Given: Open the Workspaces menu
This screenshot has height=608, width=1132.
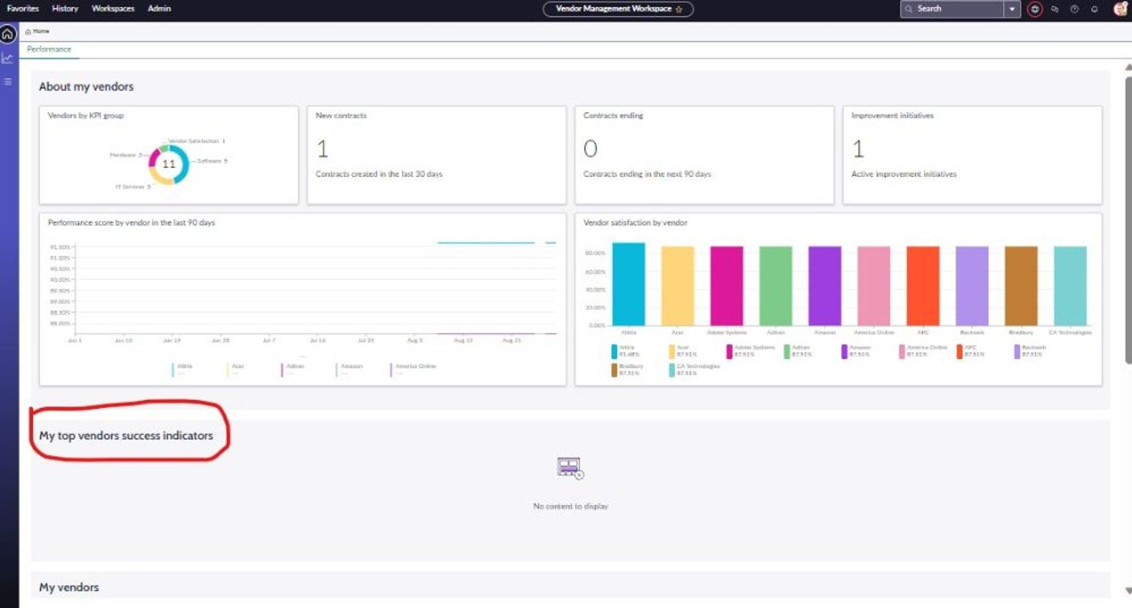Looking at the screenshot, I should pos(113,8).
